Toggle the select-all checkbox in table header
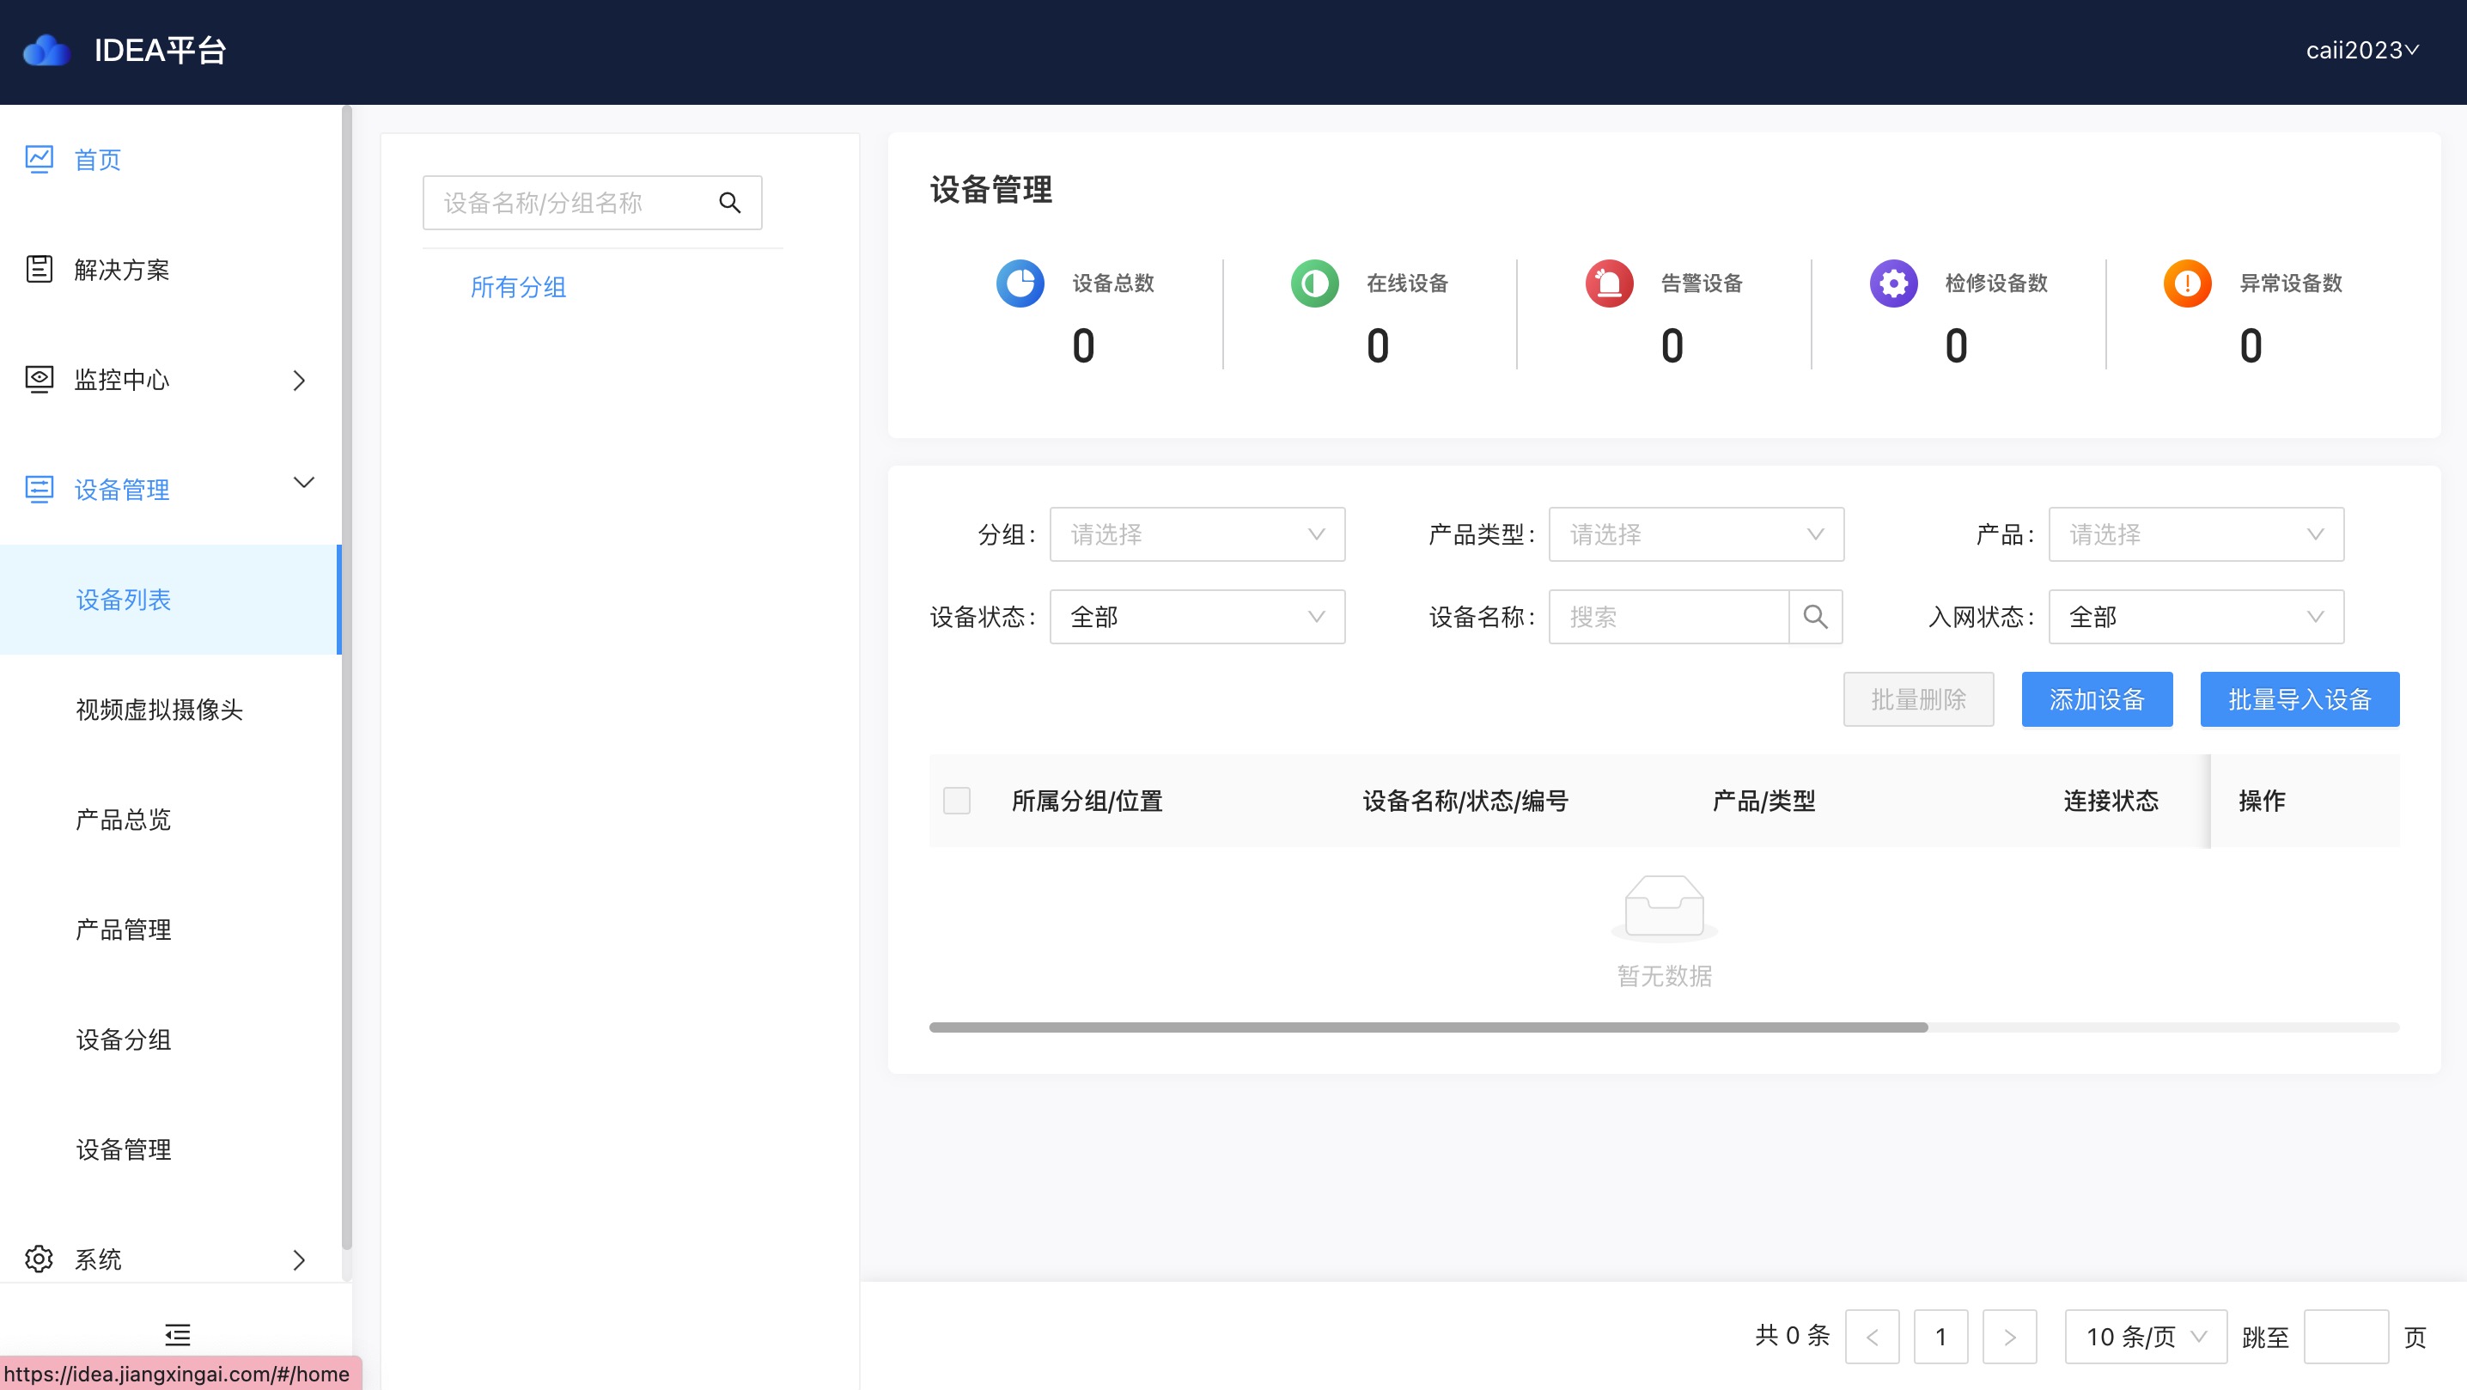Screen dimensions: 2467x1390 pyautogui.click(x=957, y=801)
